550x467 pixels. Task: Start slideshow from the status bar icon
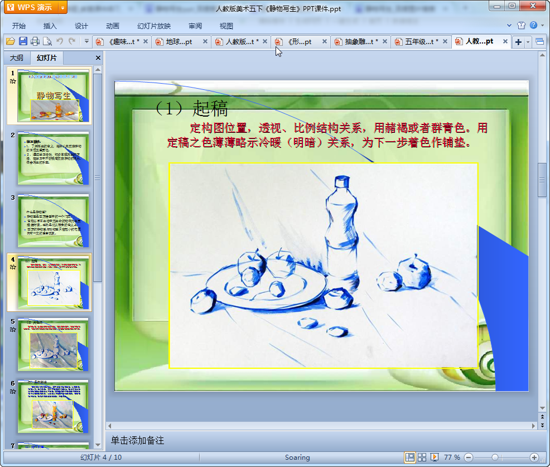434,457
